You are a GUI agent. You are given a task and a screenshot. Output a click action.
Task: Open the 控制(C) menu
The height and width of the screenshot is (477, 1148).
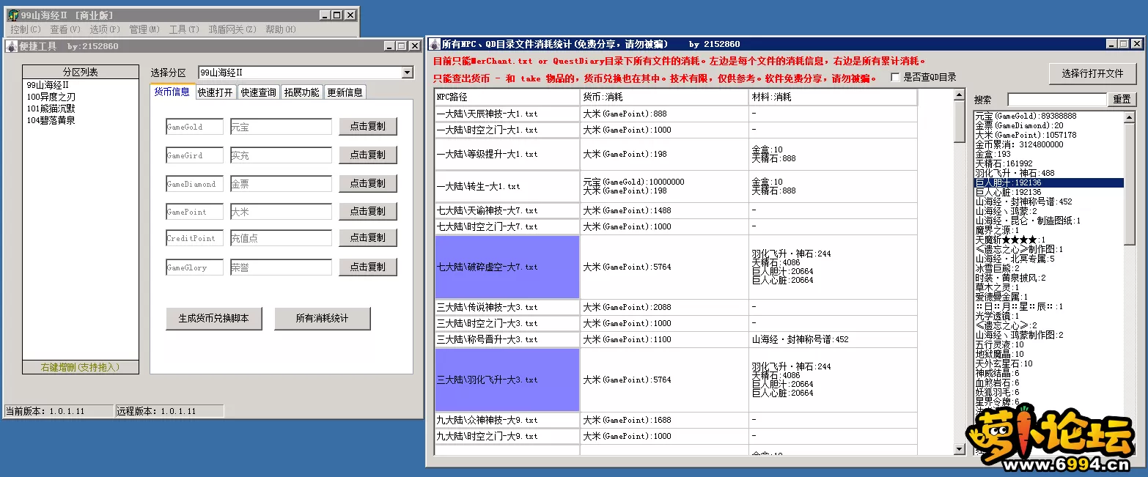[26, 29]
